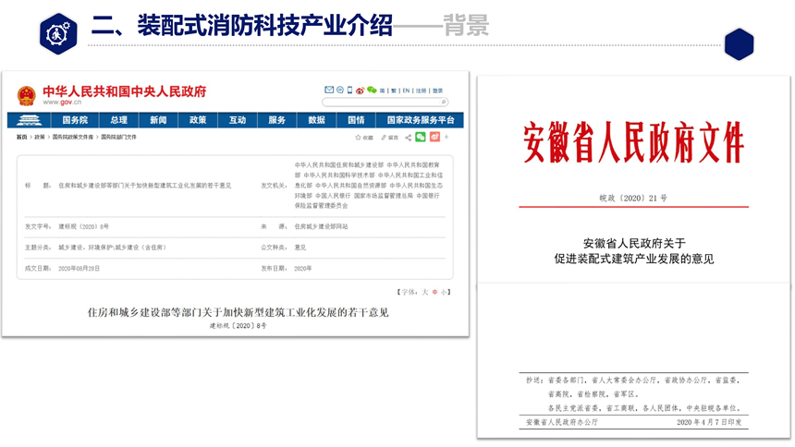Viewport: 795px width, 447px height.
Task: Select small font size 小
Action: (x=444, y=292)
